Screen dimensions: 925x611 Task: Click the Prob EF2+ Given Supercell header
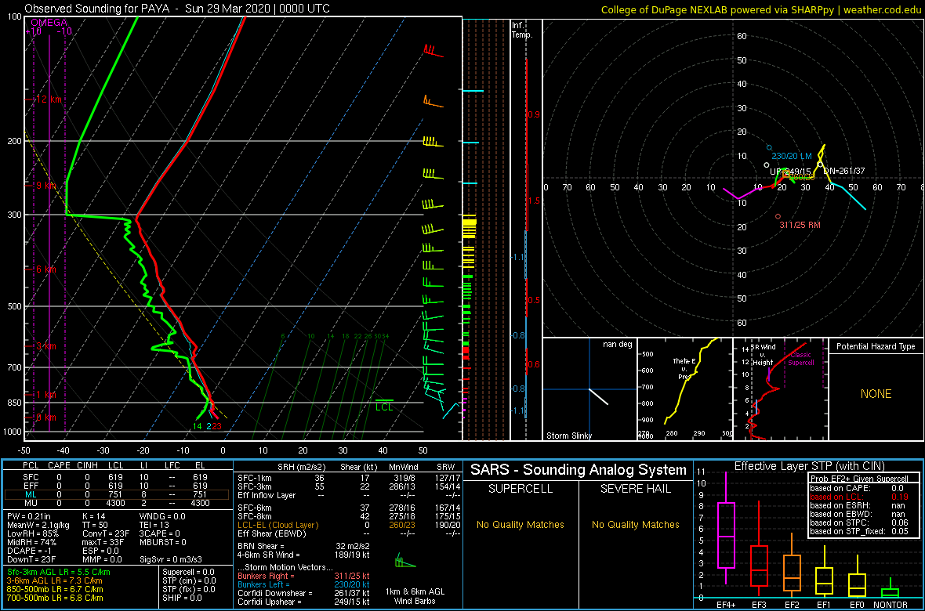click(x=858, y=479)
